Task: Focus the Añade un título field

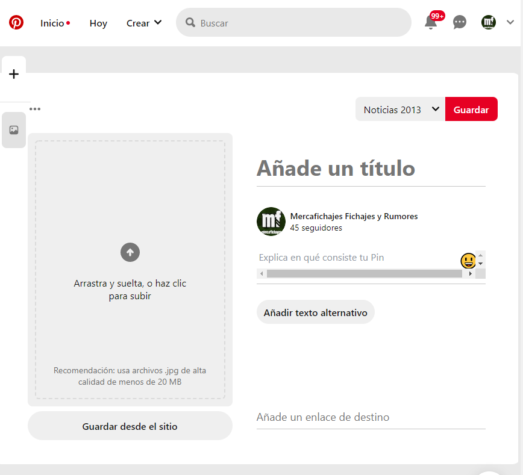Action: (x=371, y=169)
